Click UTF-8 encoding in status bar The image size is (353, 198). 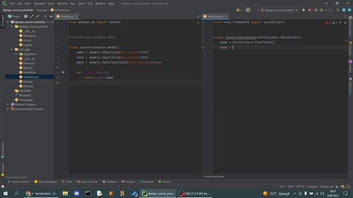point(300,186)
